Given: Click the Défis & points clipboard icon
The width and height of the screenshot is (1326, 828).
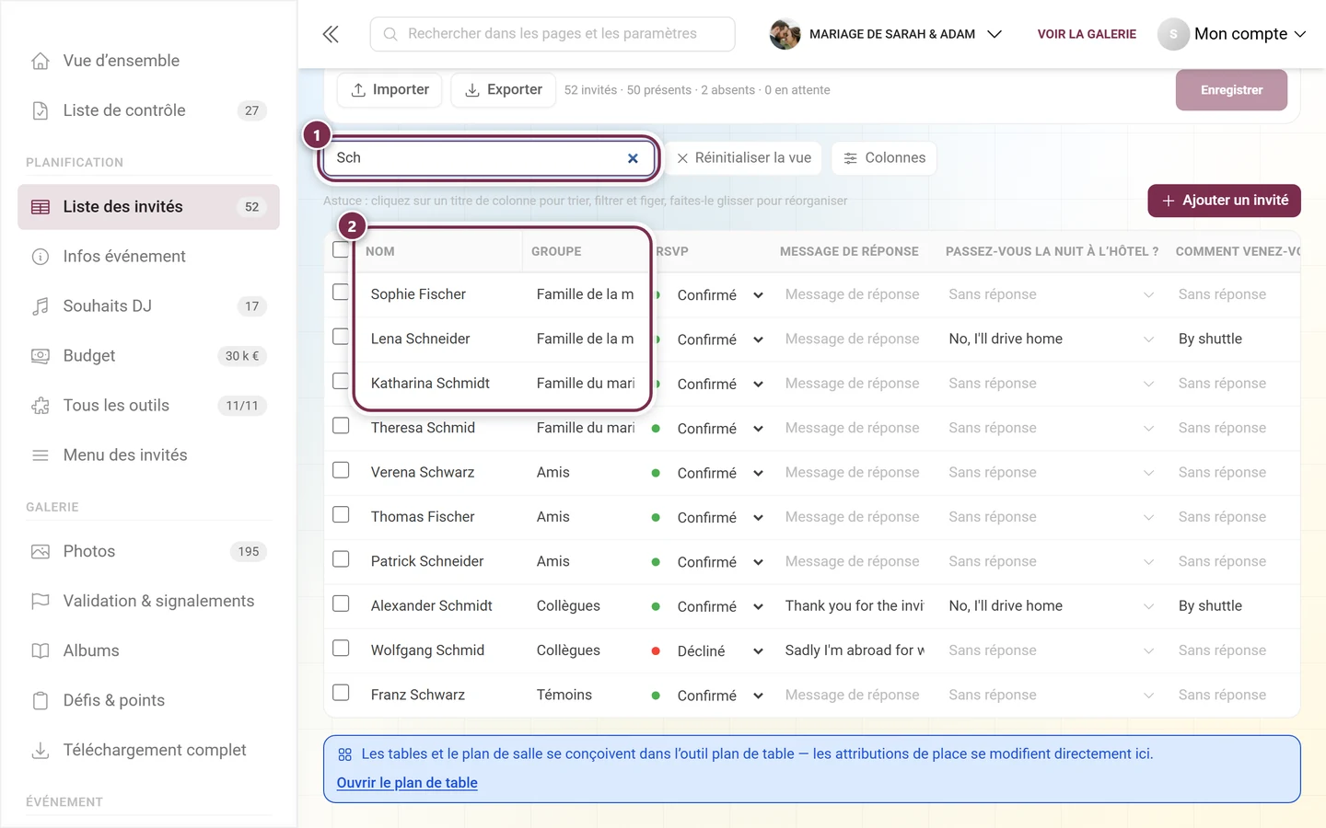Looking at the screenshot, I should (x=41, y=701).
